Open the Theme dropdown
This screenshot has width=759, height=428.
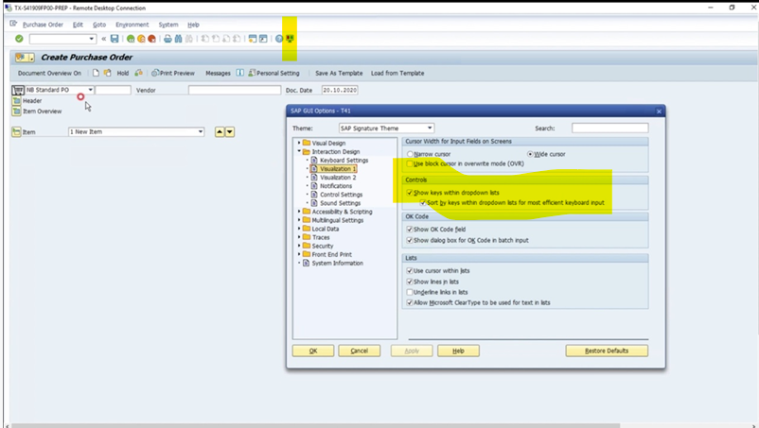pos(430,128)
